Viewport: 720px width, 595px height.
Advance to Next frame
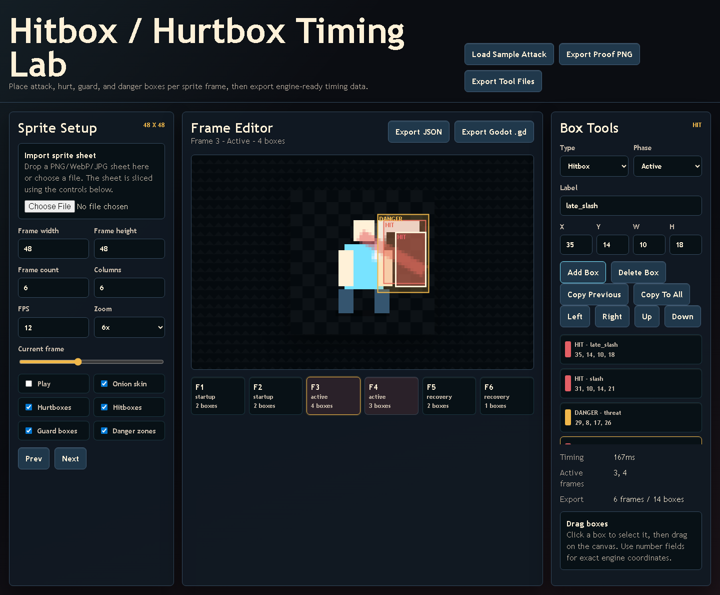(70, 458)
